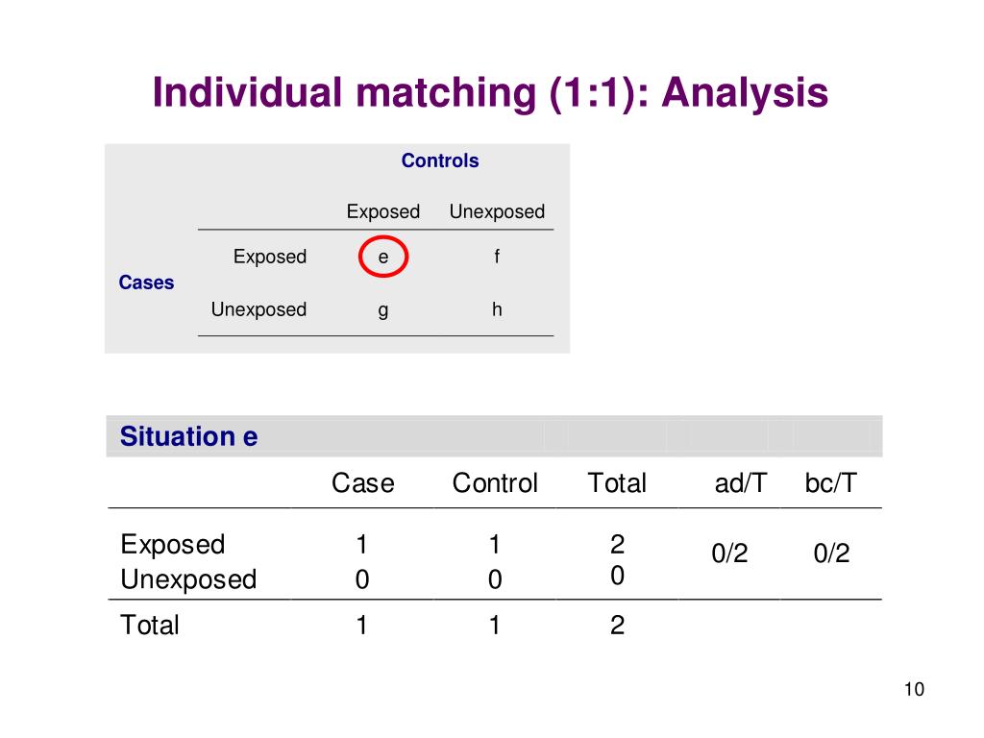
Task: Click the Situation e heading bar
Action: coord(494,436)
